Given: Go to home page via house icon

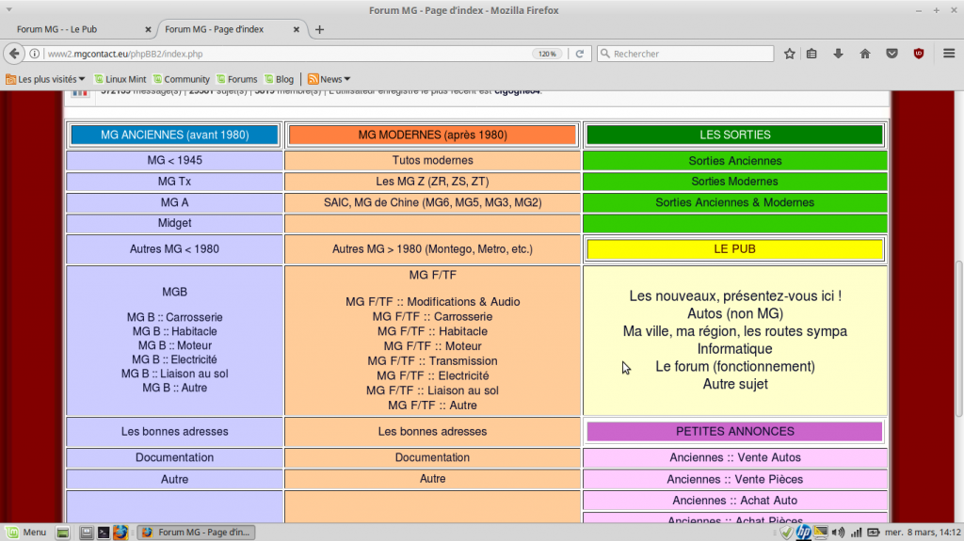Looking at the screenshot, I should 865,54.
